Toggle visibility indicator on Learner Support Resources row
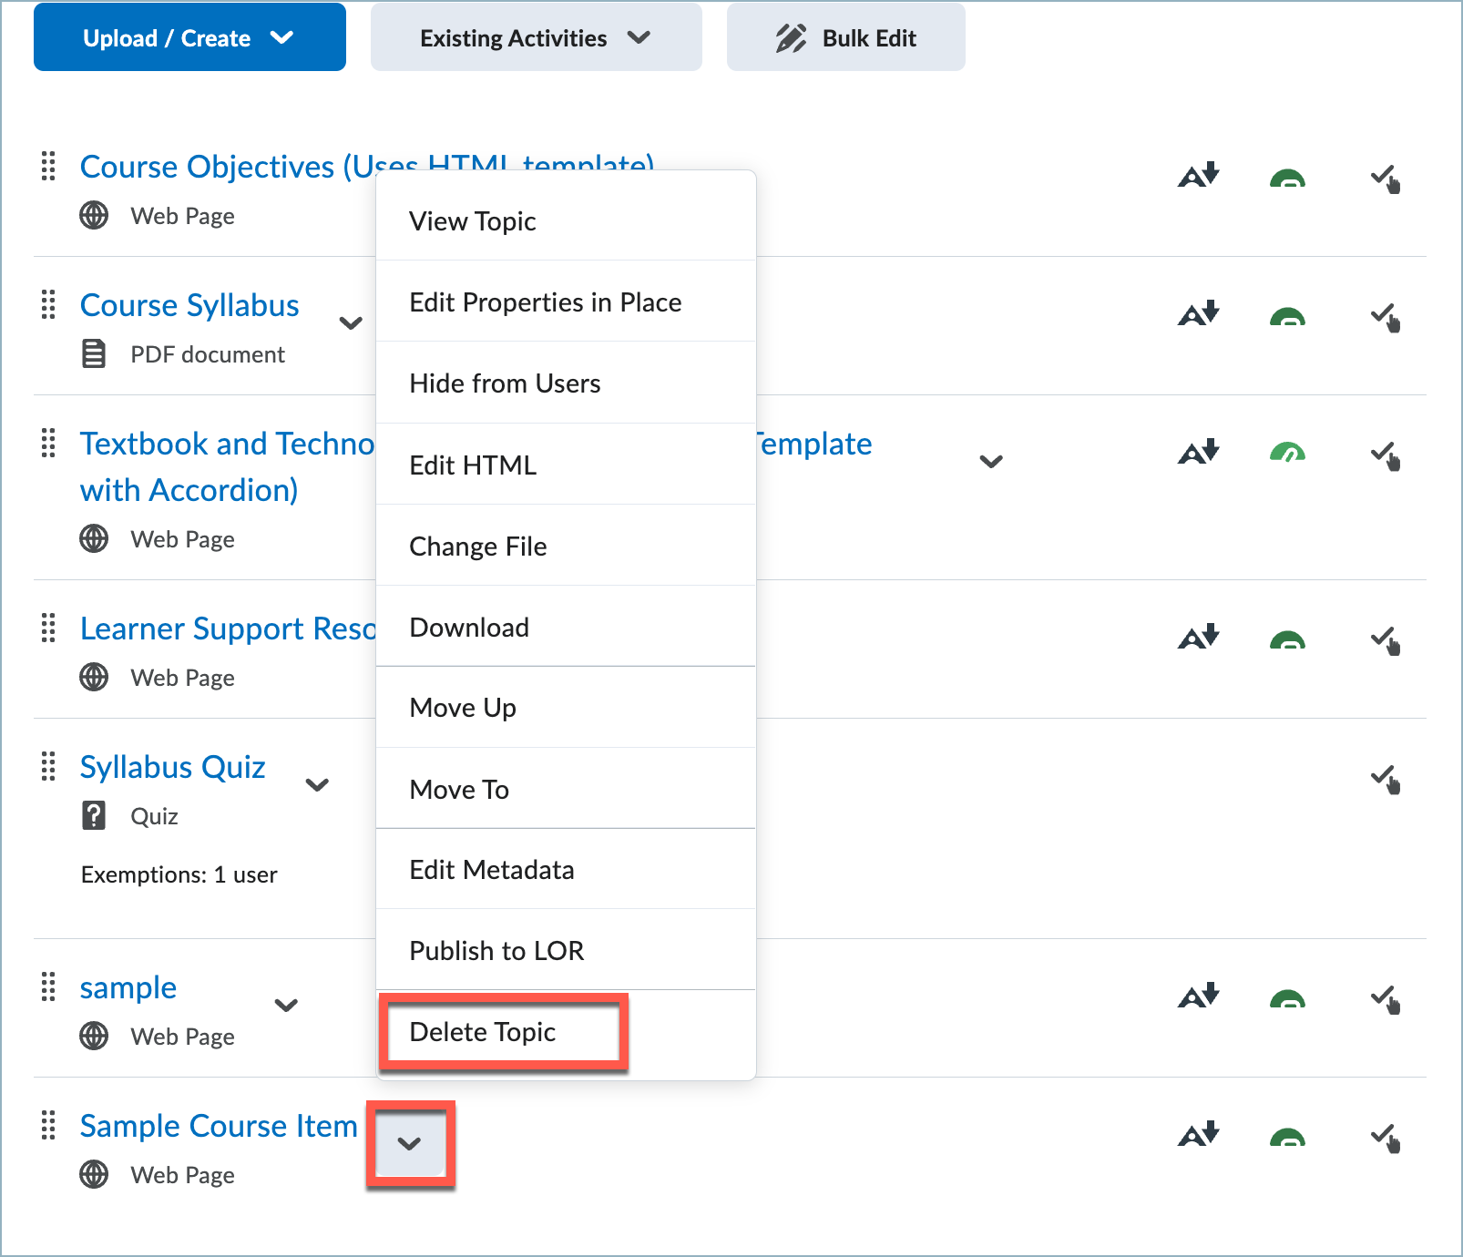 point(1288,639)
